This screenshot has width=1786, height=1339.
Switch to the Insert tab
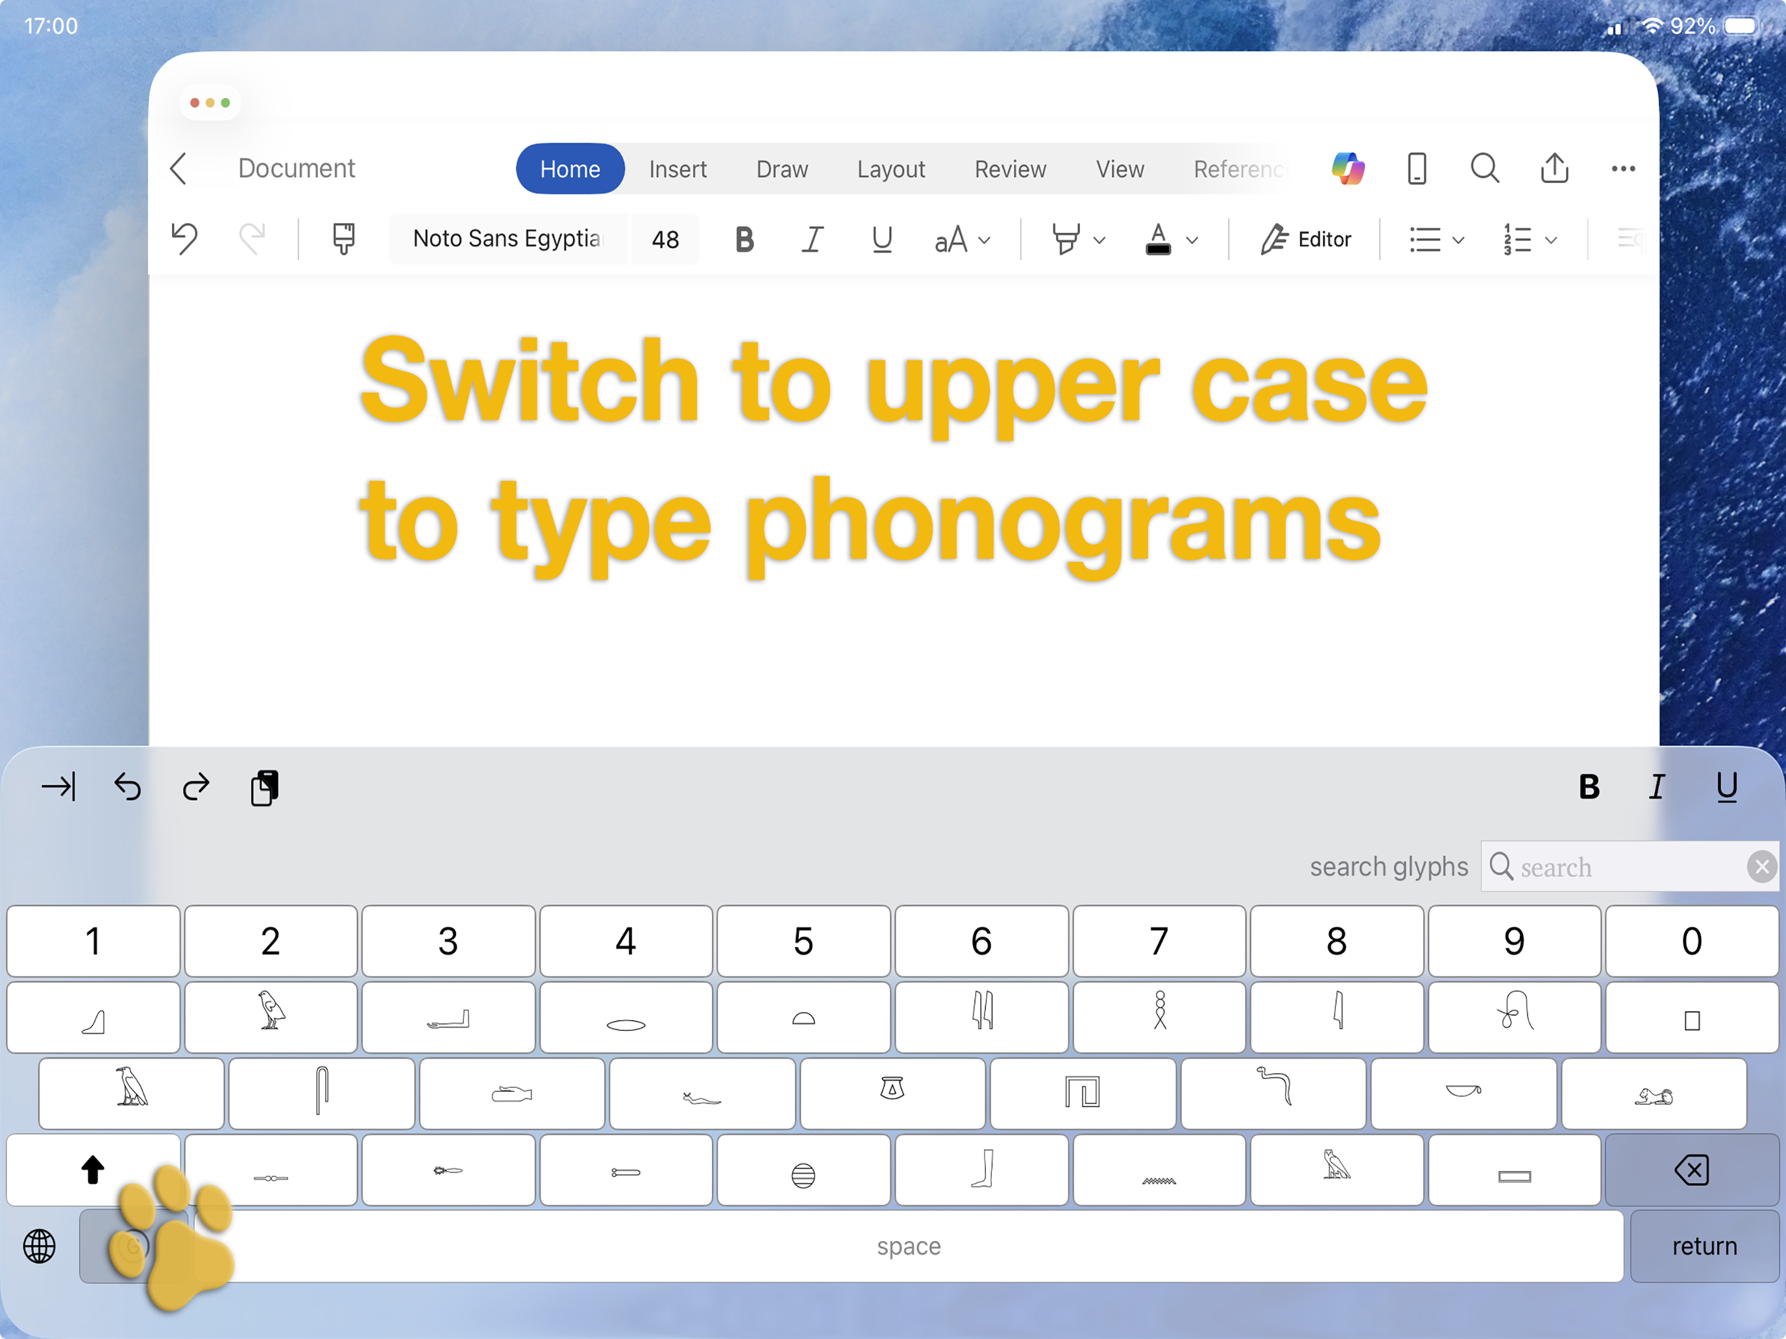[678, 169]
